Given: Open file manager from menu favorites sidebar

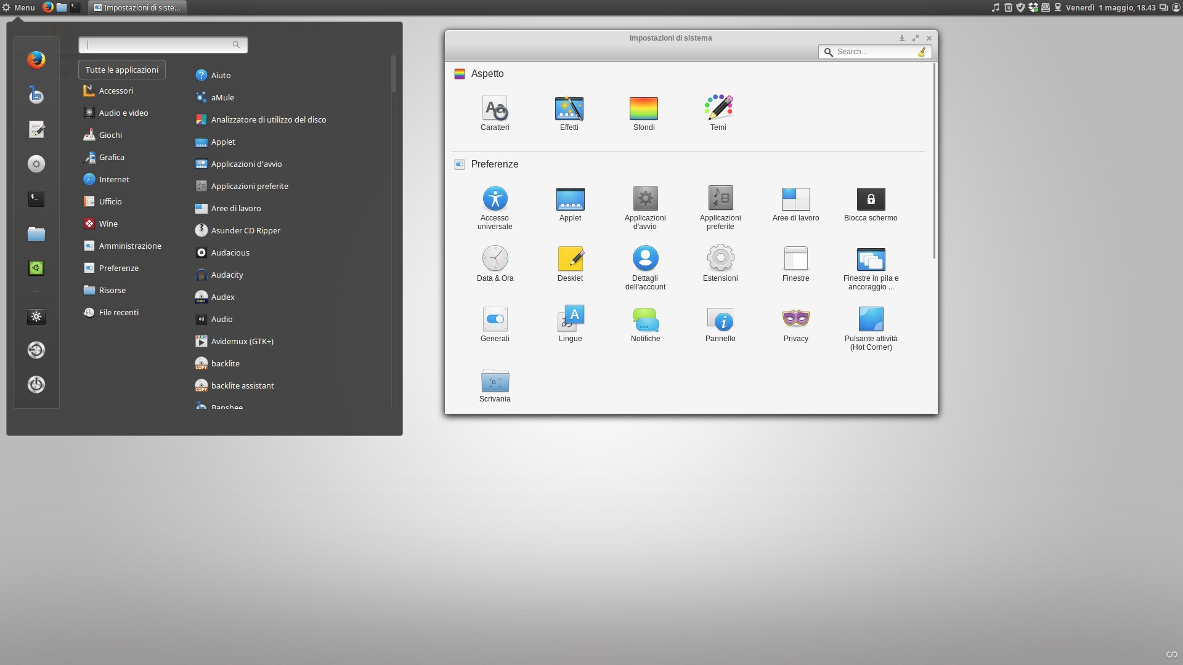Looking at the screenshot, I should pos(36,233).
